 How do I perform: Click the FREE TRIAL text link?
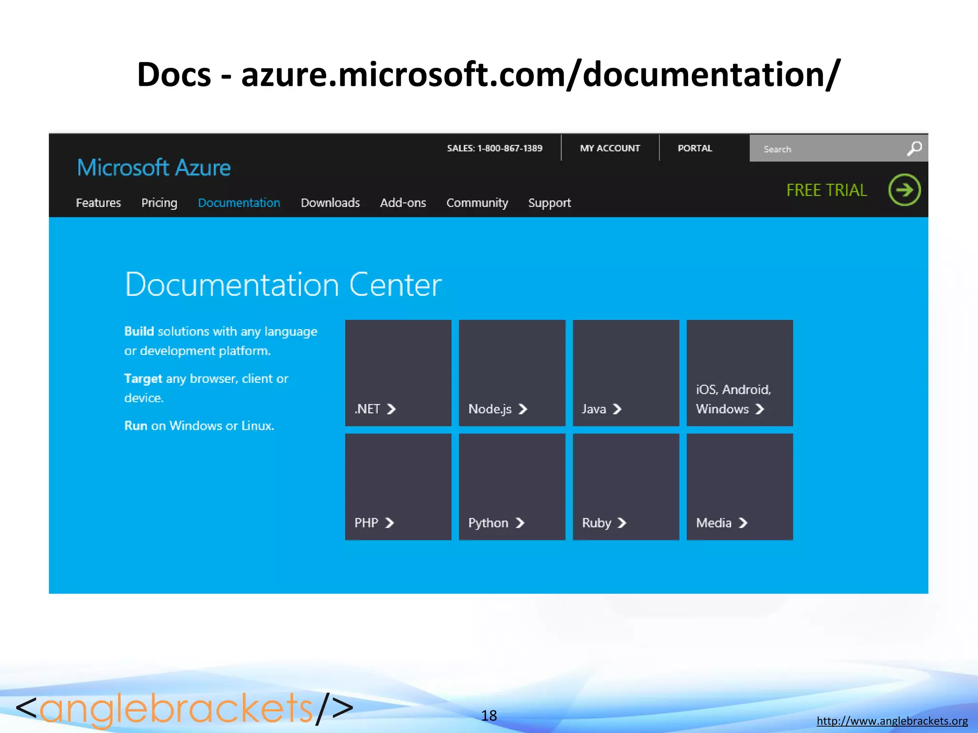pos(827,190)
